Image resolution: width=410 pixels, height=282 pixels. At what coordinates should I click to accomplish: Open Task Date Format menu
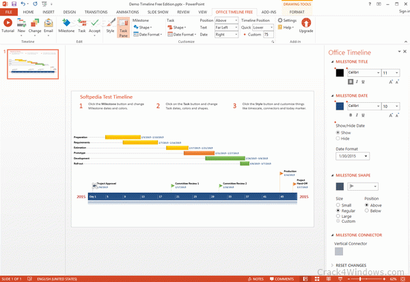click(182, 35)
